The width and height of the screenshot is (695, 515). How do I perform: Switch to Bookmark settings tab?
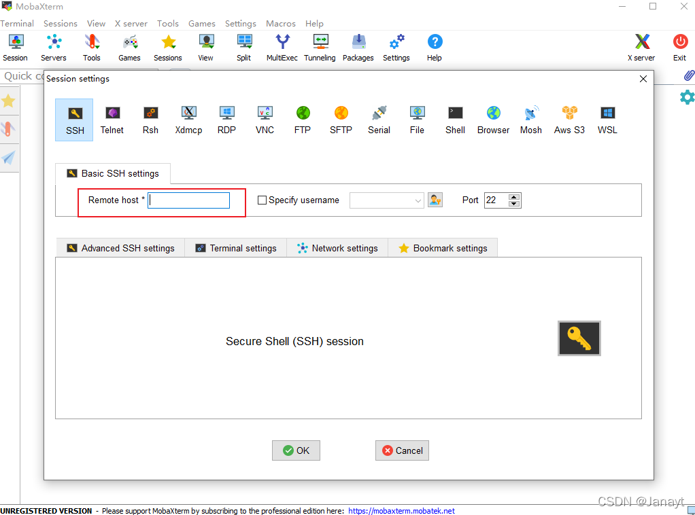pyautogui.click(x=443, y=248)
